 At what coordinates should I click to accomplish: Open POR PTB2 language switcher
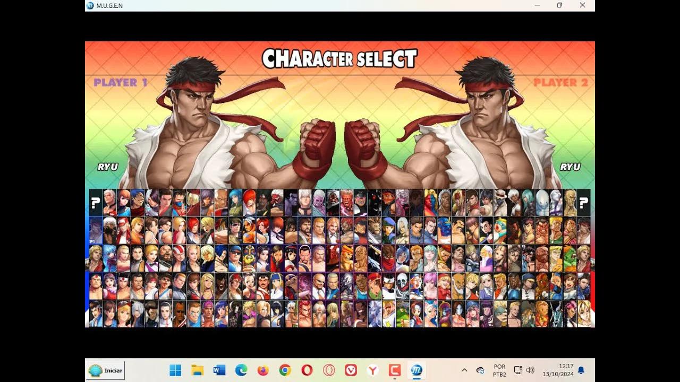point(499,370)
